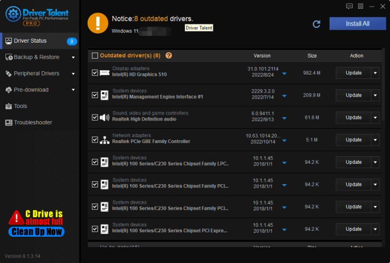390x263 pixels.
Task: Click the orange exclamation notice icon
Action: (97, 23)
